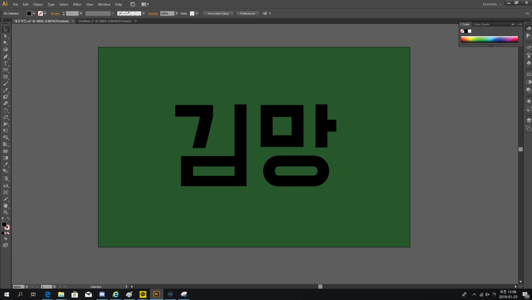Image resolution: width=532 pixels, height=300 pixels.
Task: Expand the Opacity value dropdown
Action: tap(177, 13)
